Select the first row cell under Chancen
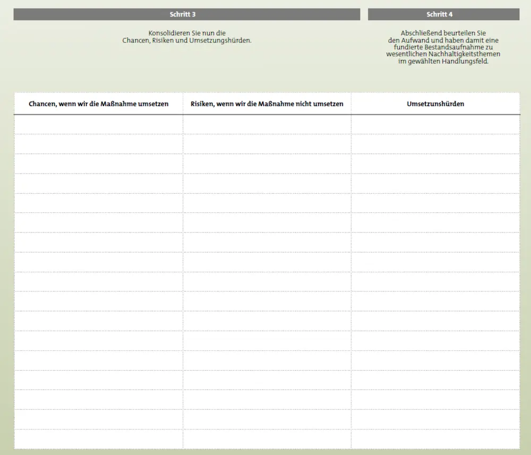Viewport: 531px width, 455px height. click(98, 124)
